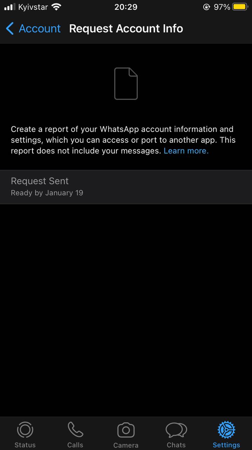Switch to the Calls tab label
The height and width of the screenshot is (450, 252).
pos(75,445)
